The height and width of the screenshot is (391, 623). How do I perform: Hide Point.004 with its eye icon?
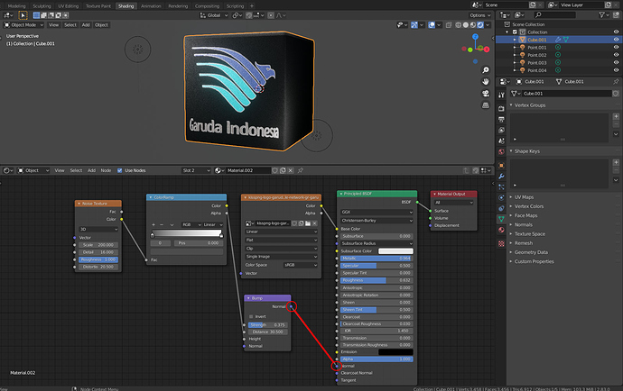click(x=616, y=70)
